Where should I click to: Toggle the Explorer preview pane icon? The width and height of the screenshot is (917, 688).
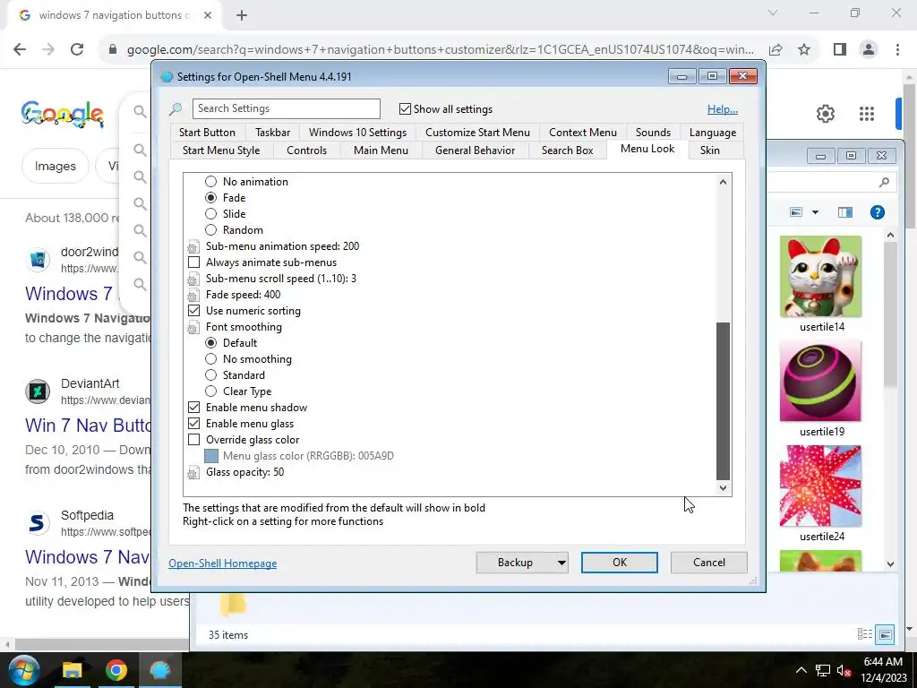(845, 212)
